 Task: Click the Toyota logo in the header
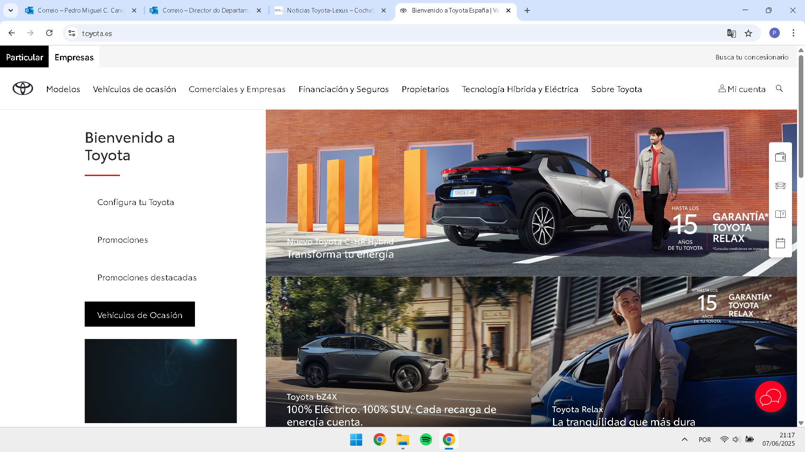23,88
